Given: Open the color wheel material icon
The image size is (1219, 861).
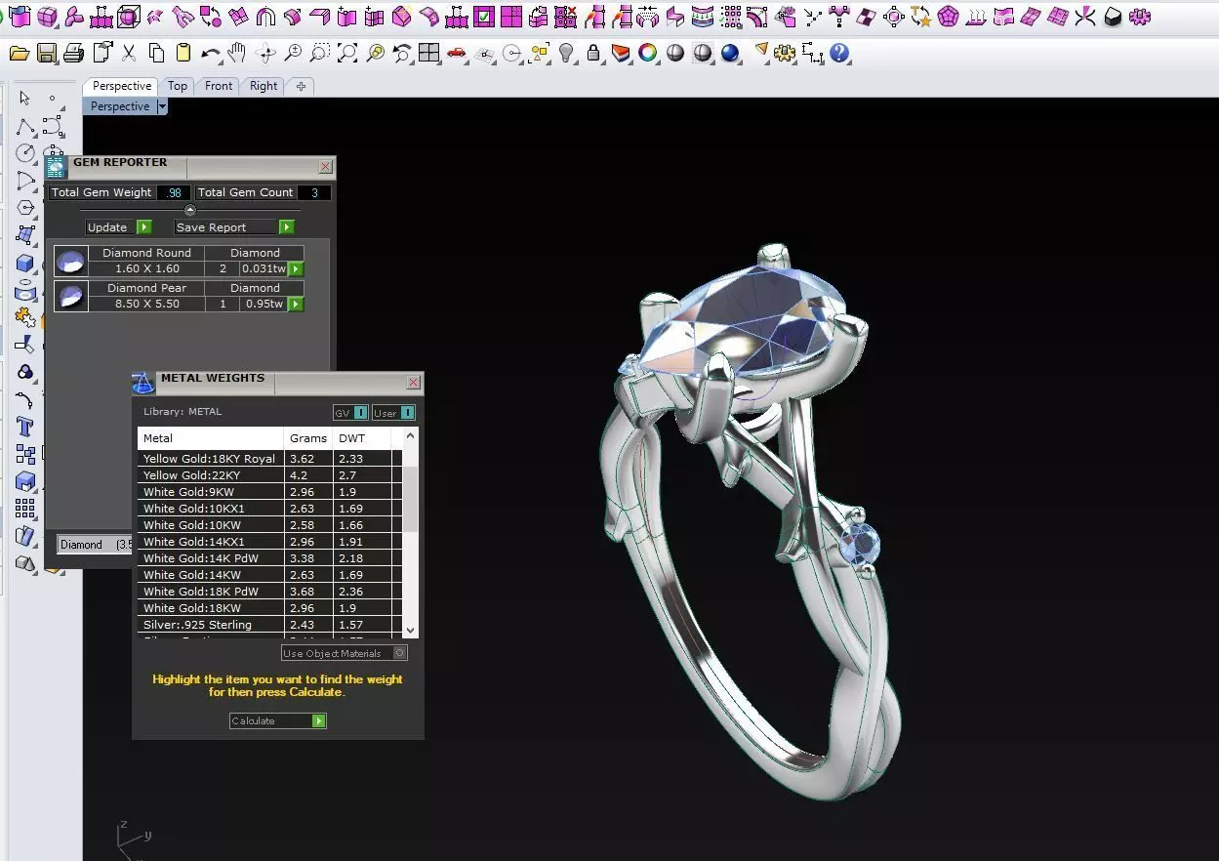Looking at the screenshot, I should click(x=647, y=54).
